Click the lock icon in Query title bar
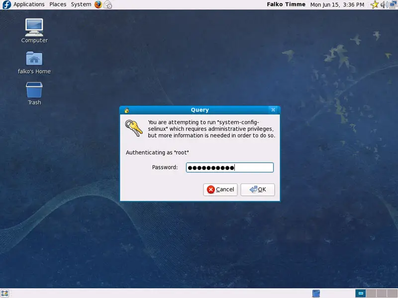This screenshot has width=398, height=298. (x=127, y=110)
